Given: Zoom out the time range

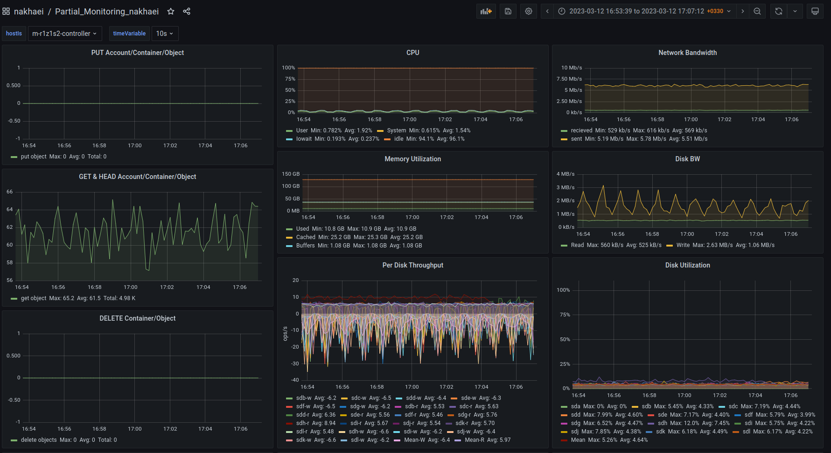Looking at the screenshot, I should 757,11.
